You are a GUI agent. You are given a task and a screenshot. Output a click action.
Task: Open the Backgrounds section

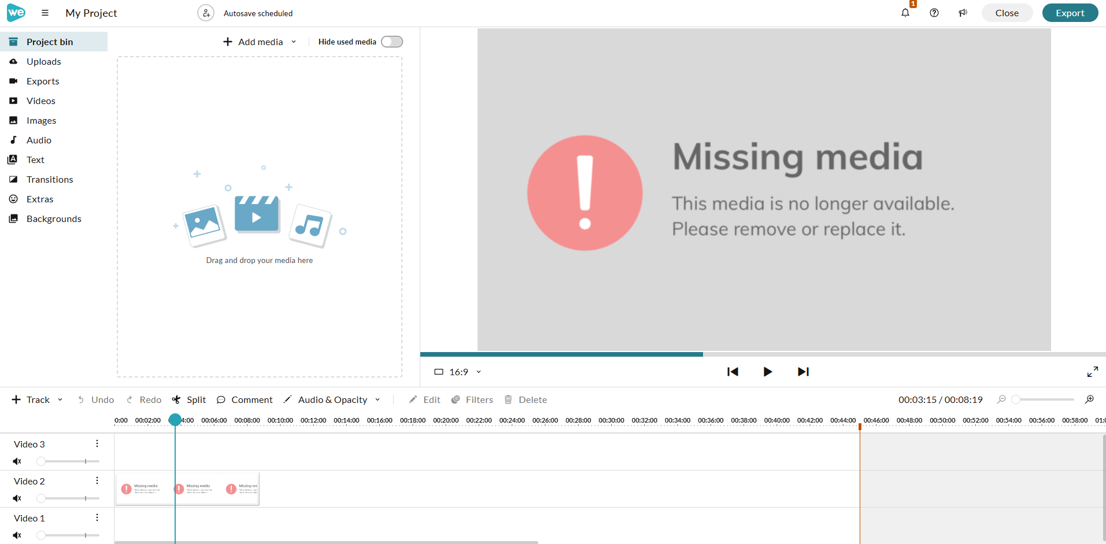[x=54, y=219]
